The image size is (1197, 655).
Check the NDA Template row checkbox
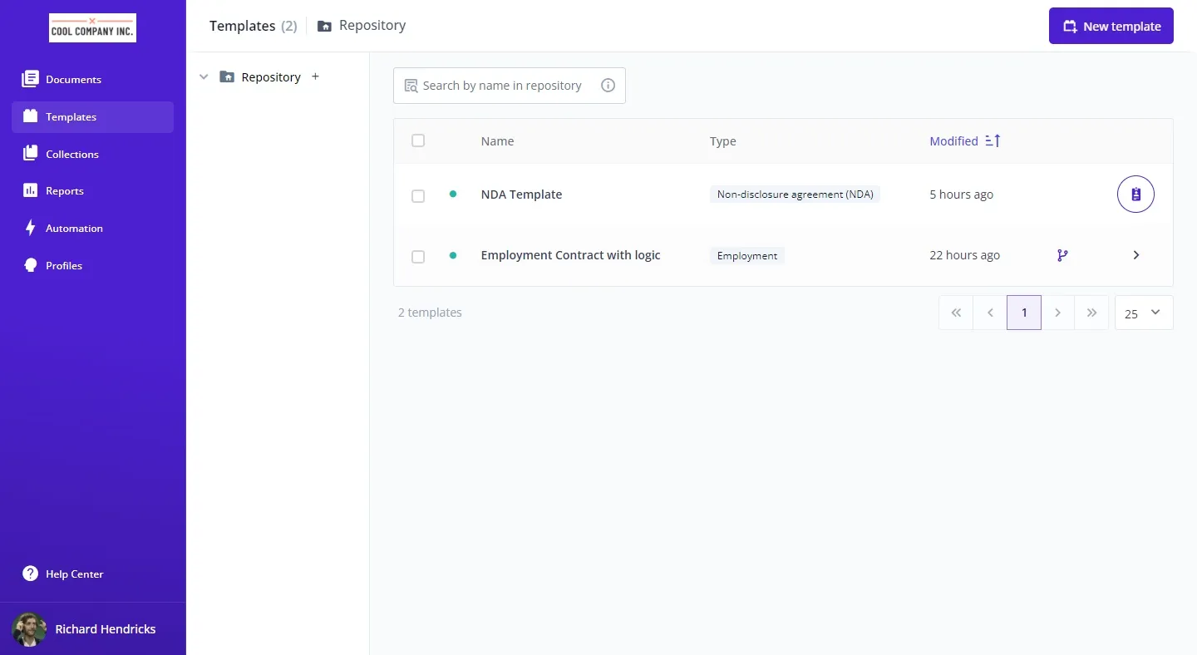(x=418, y=196)
